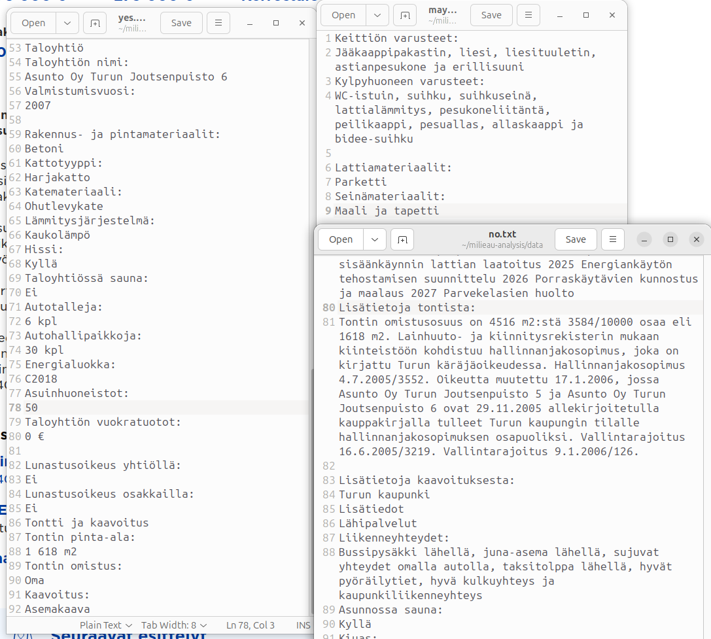
Task: Click the Ln 78, Col 3 position indicator
Action: click(x=251, y=625)
